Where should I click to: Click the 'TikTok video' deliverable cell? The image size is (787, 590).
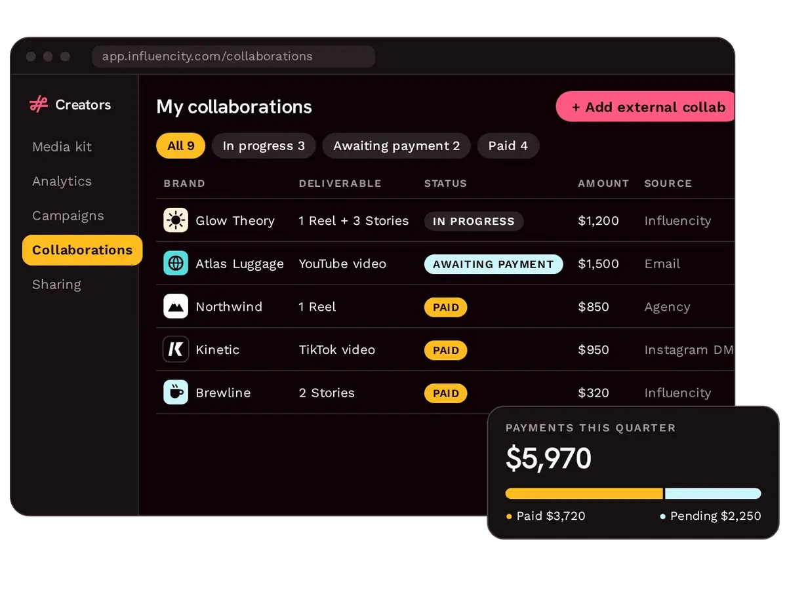click(337, 349)
